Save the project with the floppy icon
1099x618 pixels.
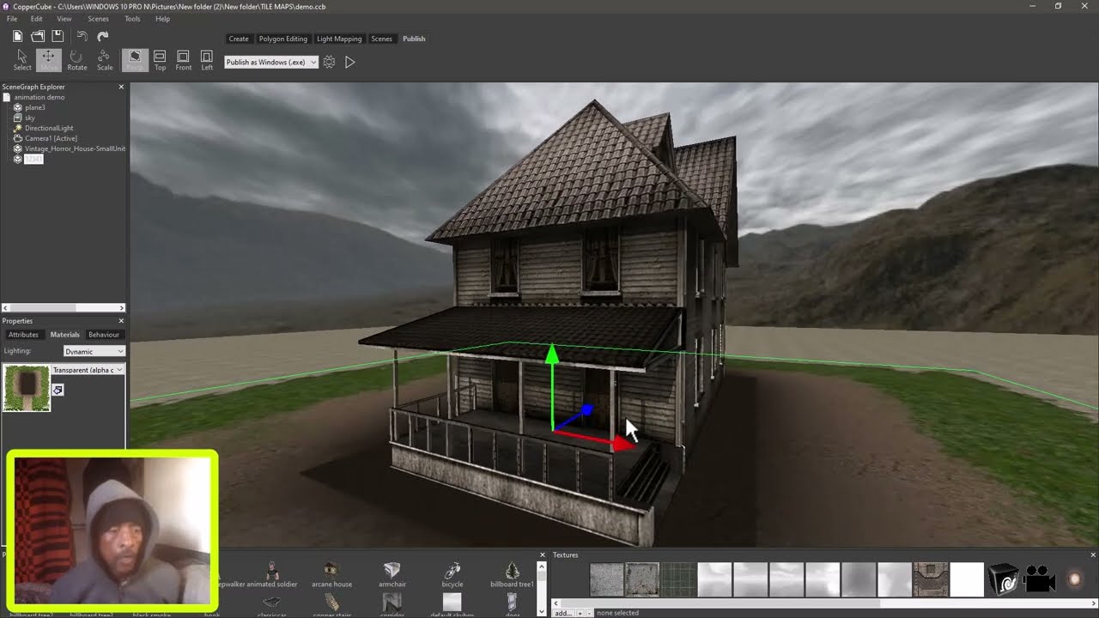58,36
